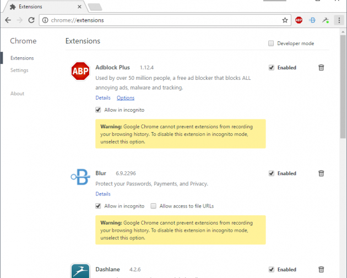Viewport: 347px width, 278px height.
Task: Click the incognito warning under Blur
Action: 180,230
